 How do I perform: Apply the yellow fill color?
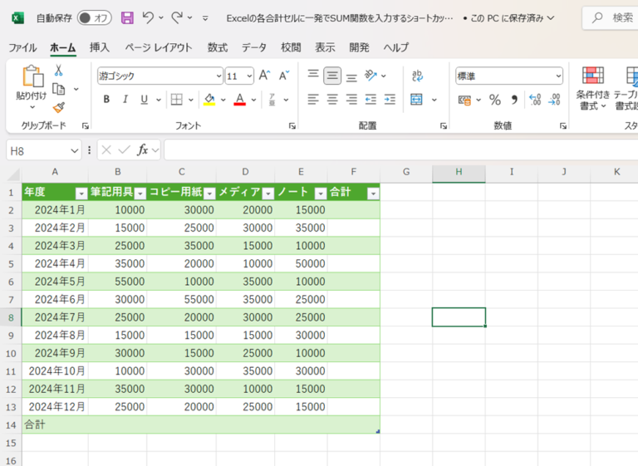click(x=209, y=100)
